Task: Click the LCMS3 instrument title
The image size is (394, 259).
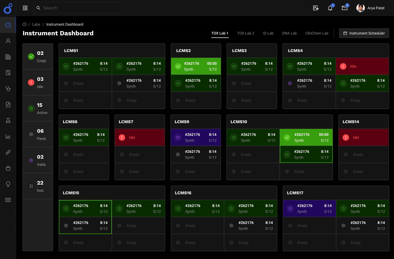Action: coord(239,51)
